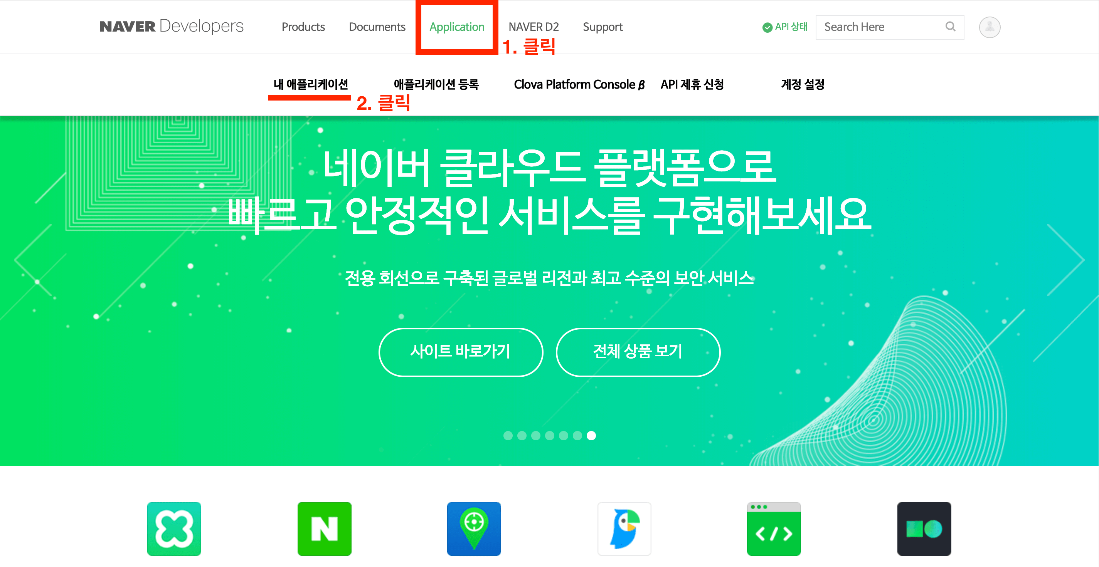Click the 전체 상품 보기 button
This screenshot has height=567, width=1099.
click(x=638, y=352)
